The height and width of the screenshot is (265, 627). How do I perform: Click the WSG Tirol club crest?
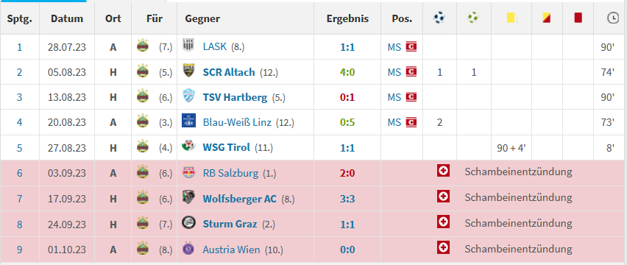pos(188,146)
